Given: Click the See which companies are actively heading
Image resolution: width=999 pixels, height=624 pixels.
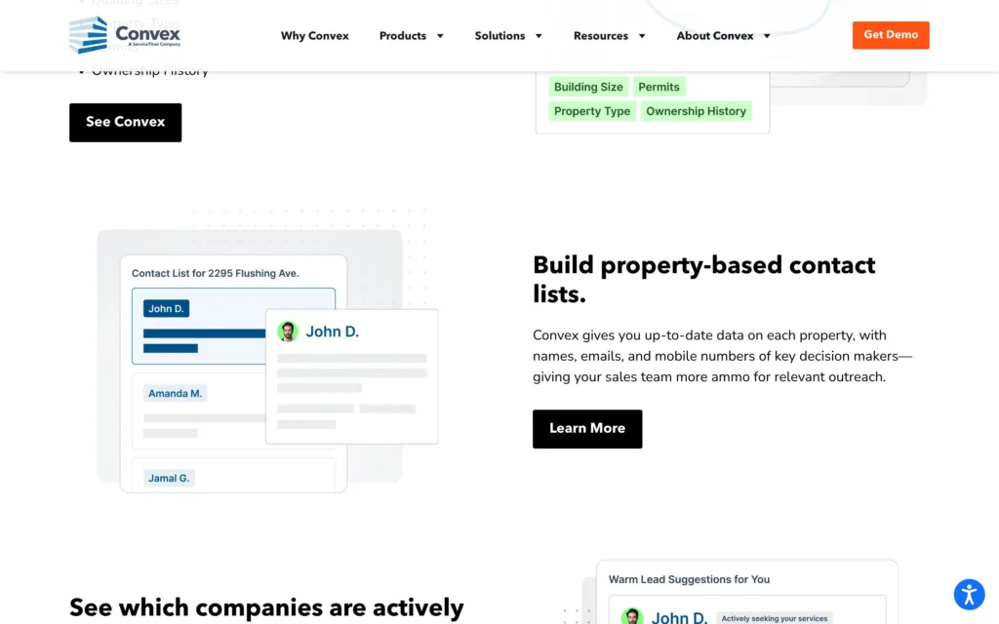Looking at the screenshot, I should point(266,607).
